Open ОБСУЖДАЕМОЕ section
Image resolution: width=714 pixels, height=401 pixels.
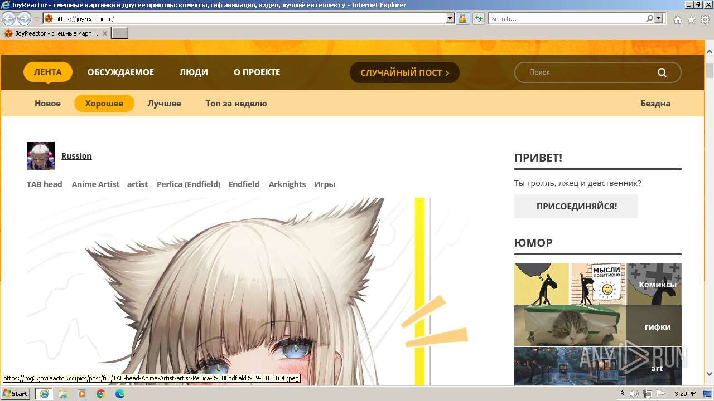(120, 72)
